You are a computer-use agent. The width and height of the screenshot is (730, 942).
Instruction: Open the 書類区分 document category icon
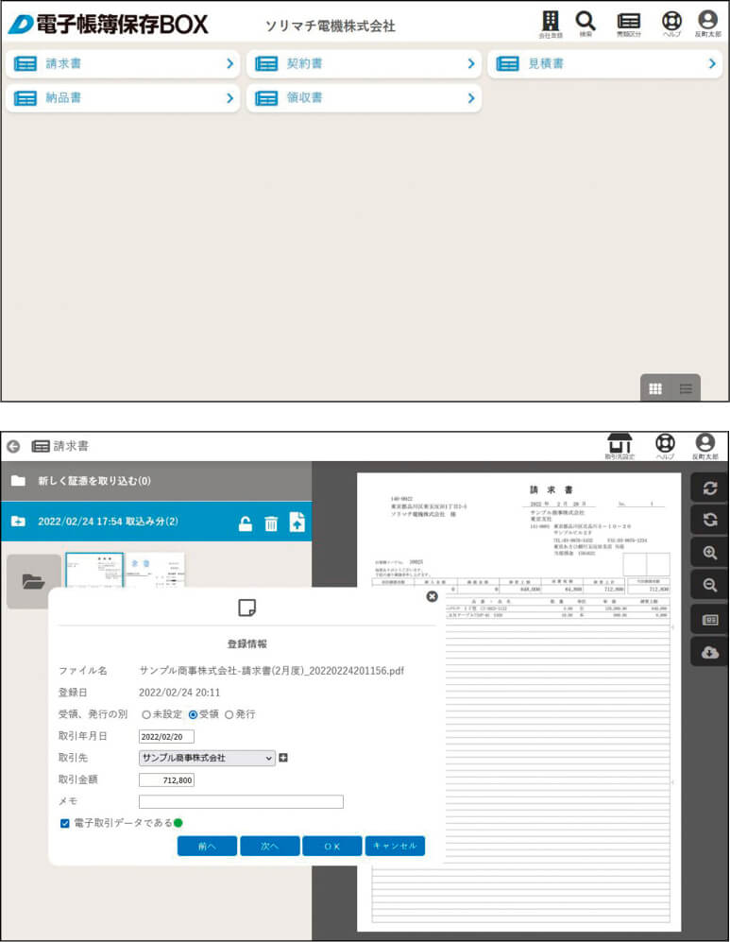pos(629,24)
